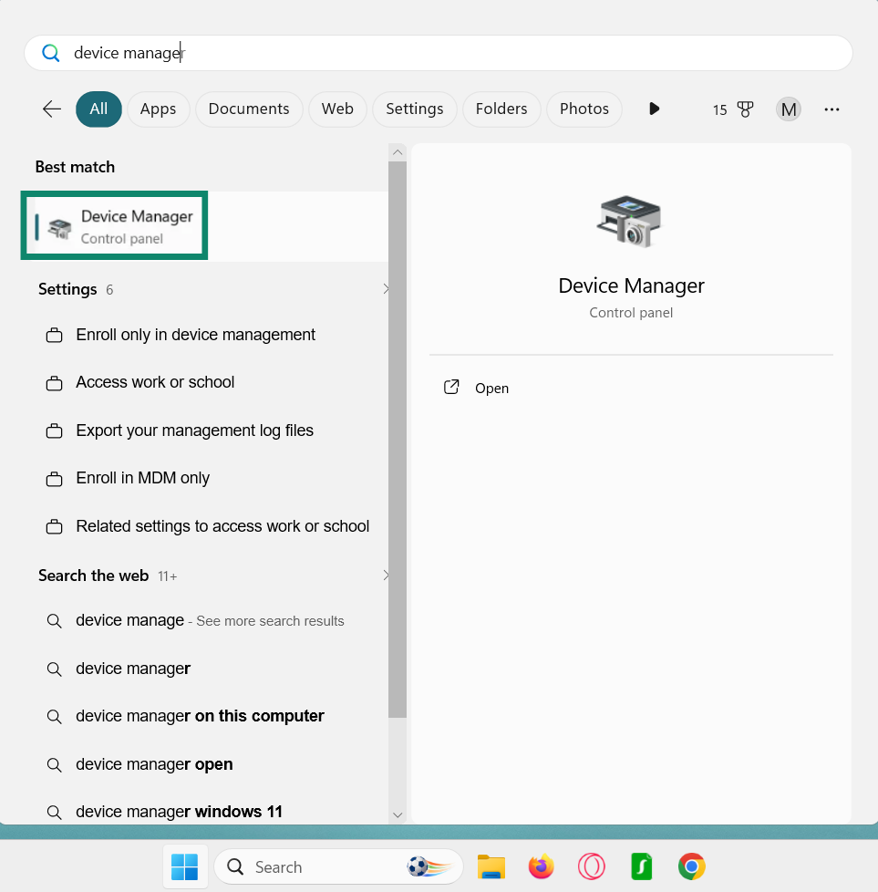This screenshot has height=892, width=878.
Task: Expand the Search the web section chevron
Action: (x=386, y=576)
